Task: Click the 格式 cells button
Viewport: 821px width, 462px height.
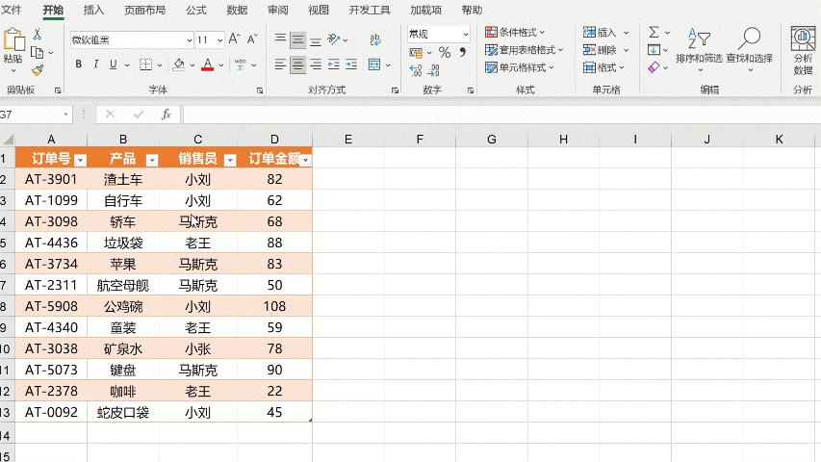Action: coord(603,67)
